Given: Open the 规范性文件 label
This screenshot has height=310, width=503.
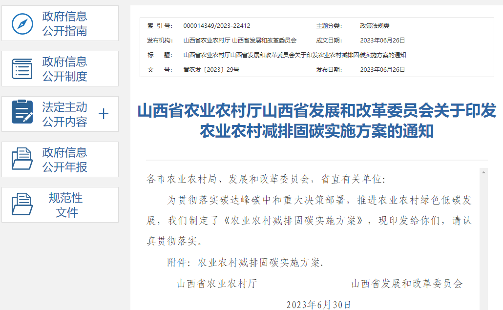Looking at the screenshot, I should point(66,205).
